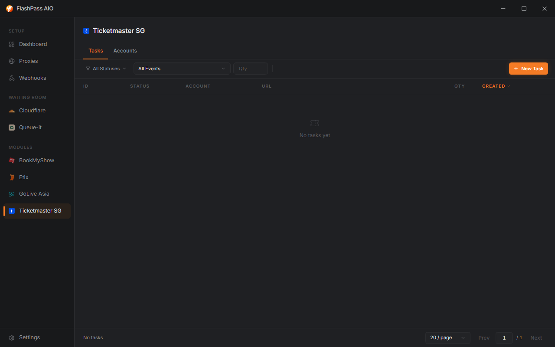This screenshot has width=555, height=347.
Task: Open the BookMyShow module
Action: point(37,160)
